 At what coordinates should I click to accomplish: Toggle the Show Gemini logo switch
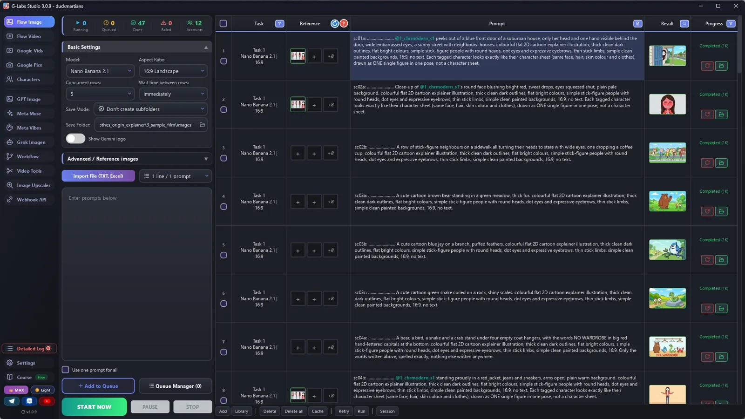click(75, 139)
